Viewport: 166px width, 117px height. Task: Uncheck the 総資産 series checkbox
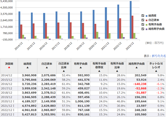coord(143,16)
